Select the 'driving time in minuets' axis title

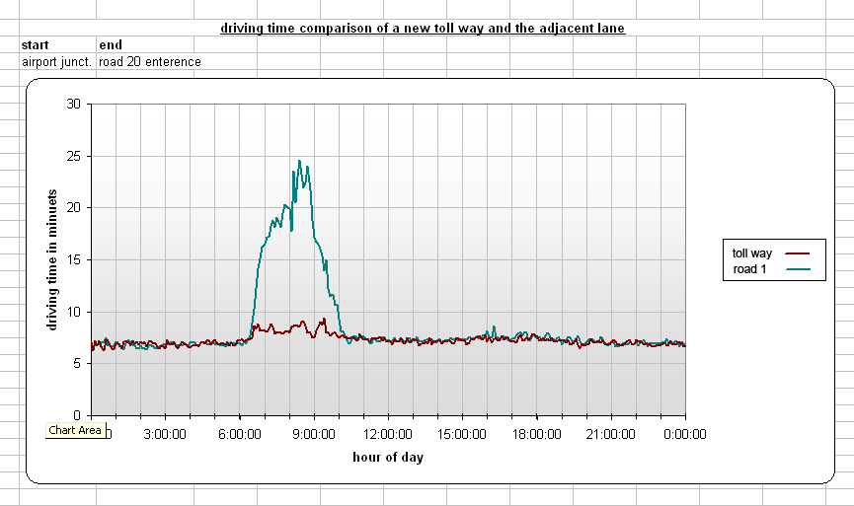tap(52, 259)
